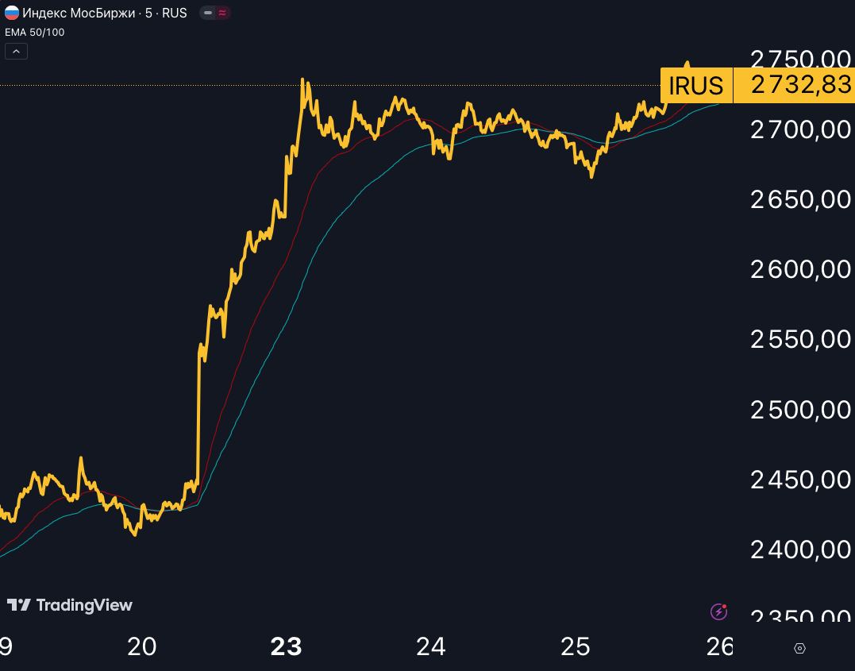Click the IRUS symbol label on the price axis
855x671 pixels.
tap(695, 86)
